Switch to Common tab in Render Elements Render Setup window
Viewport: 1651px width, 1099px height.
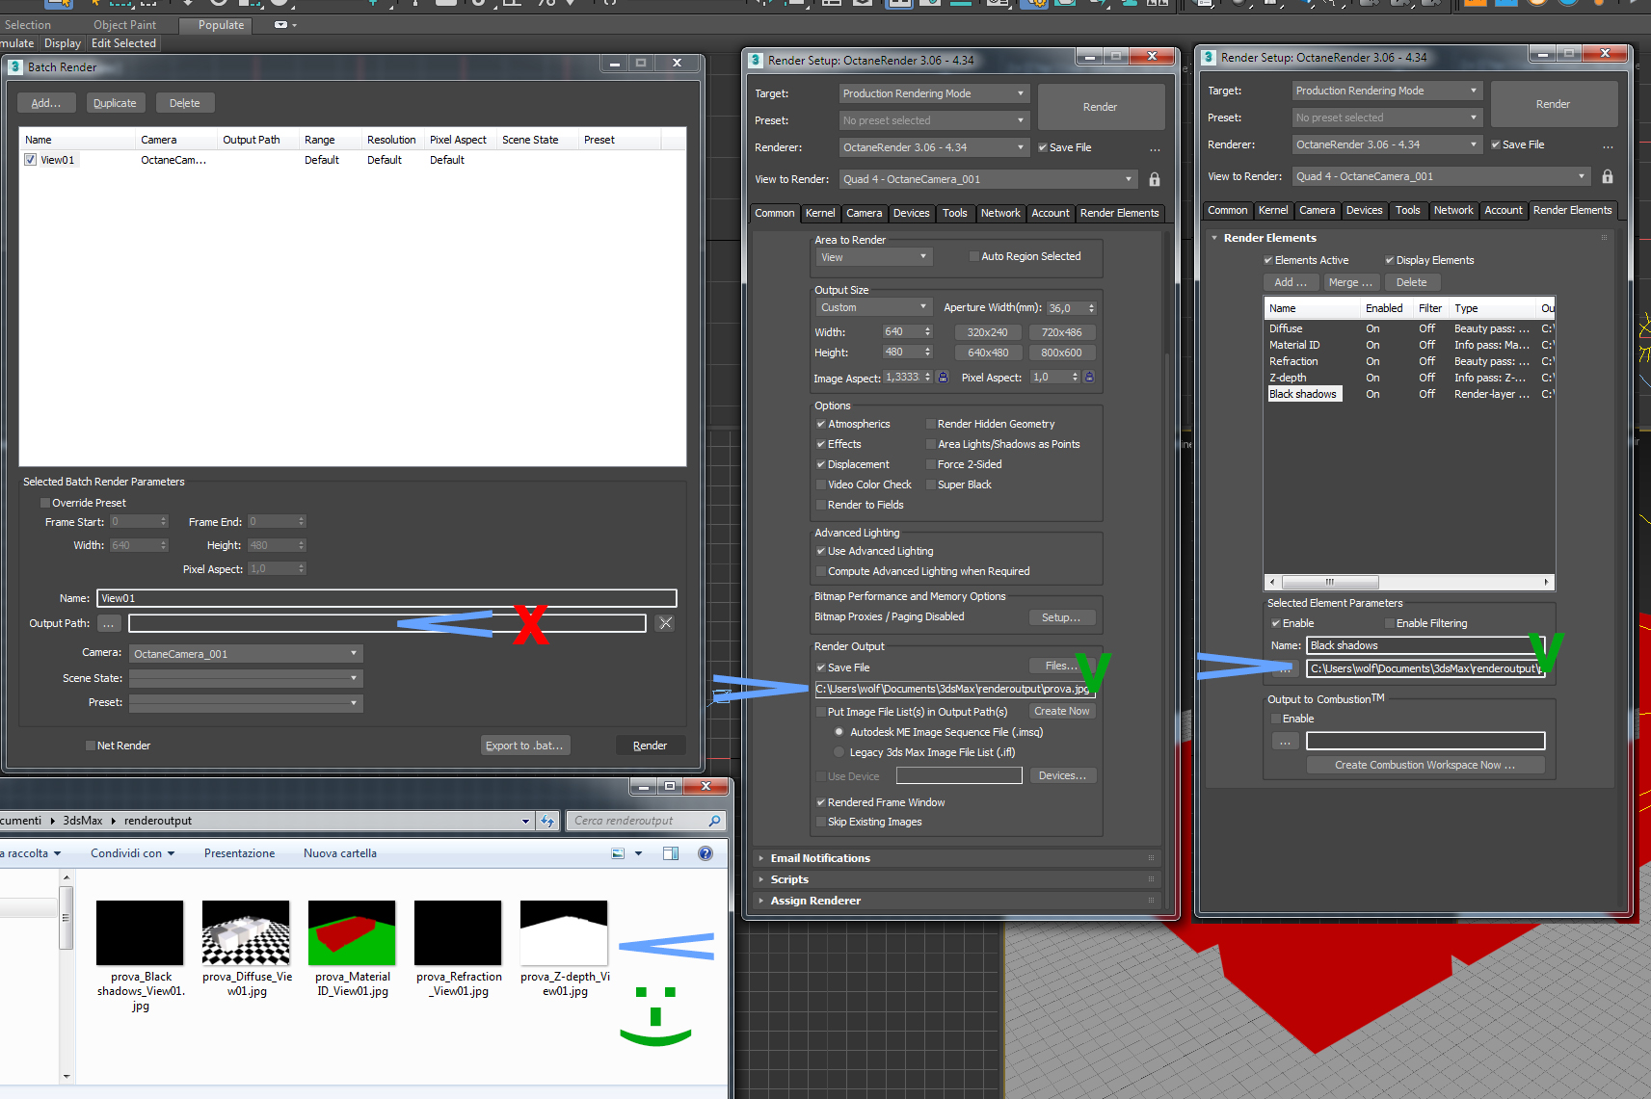1227,210
